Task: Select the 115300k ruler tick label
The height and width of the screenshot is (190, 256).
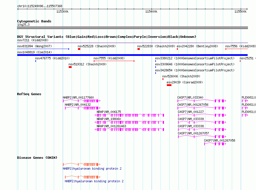Action: [x=62, y=11]
